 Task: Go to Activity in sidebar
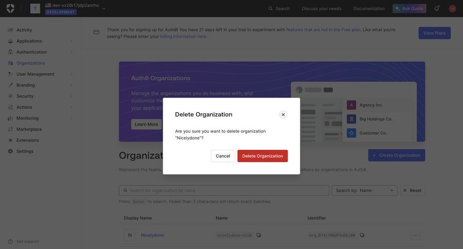pyautogui.click(x=24, y=30)
